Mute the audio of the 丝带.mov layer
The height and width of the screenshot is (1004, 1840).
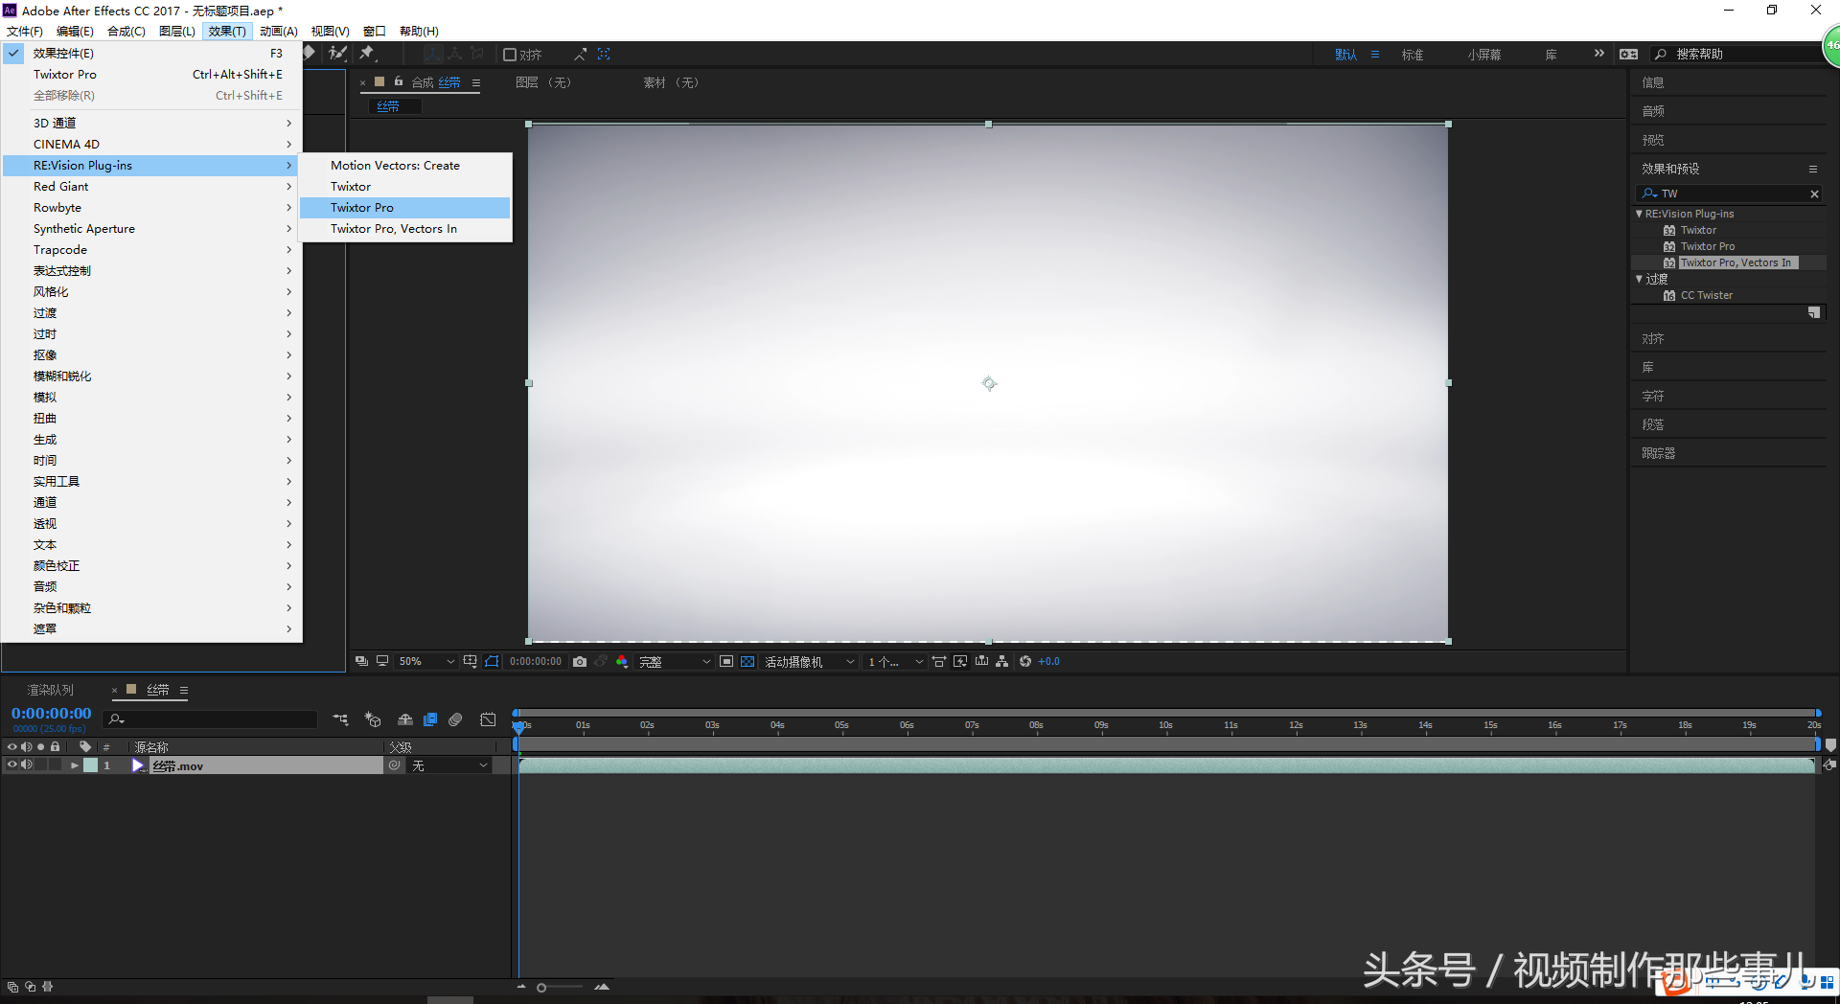[27, 765]
